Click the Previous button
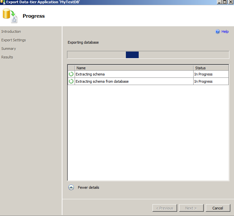Image resolution: width=234 pixels, height=216 pixels. 165,208
